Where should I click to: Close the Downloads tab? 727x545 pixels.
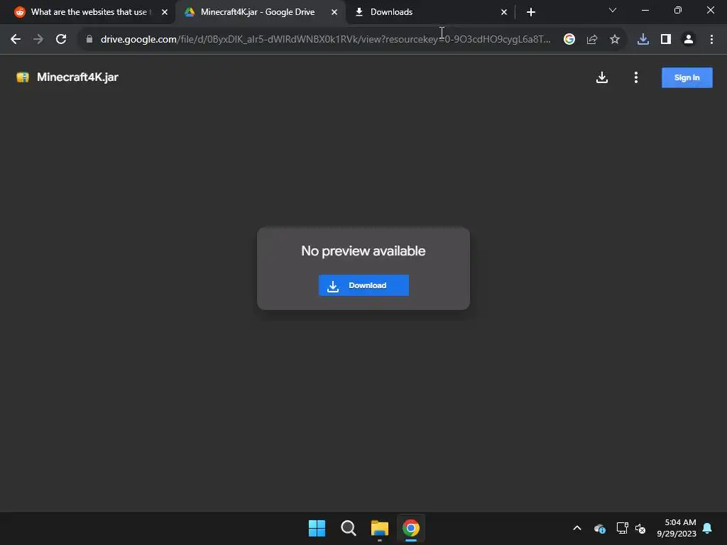pos(504,12)
